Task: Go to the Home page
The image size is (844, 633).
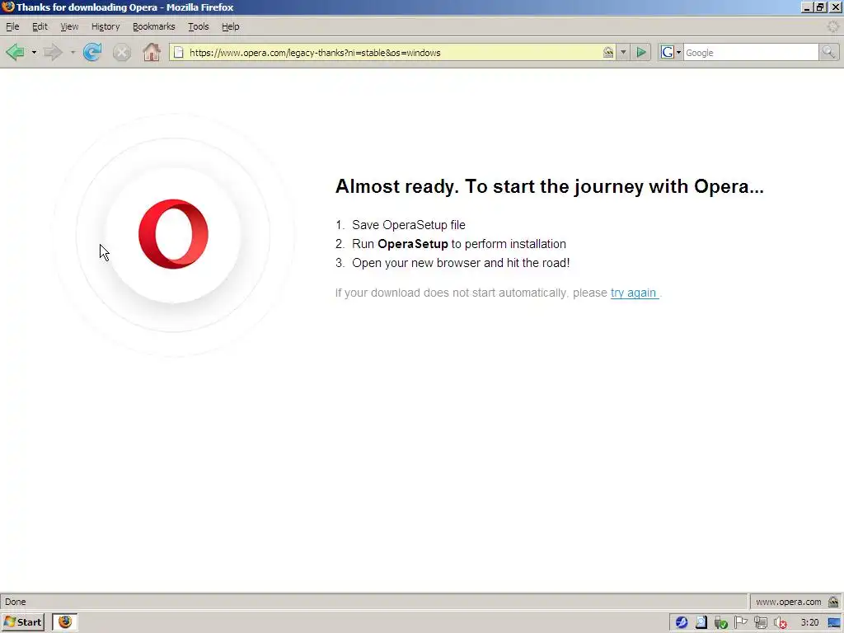Action: coord(152,52)
